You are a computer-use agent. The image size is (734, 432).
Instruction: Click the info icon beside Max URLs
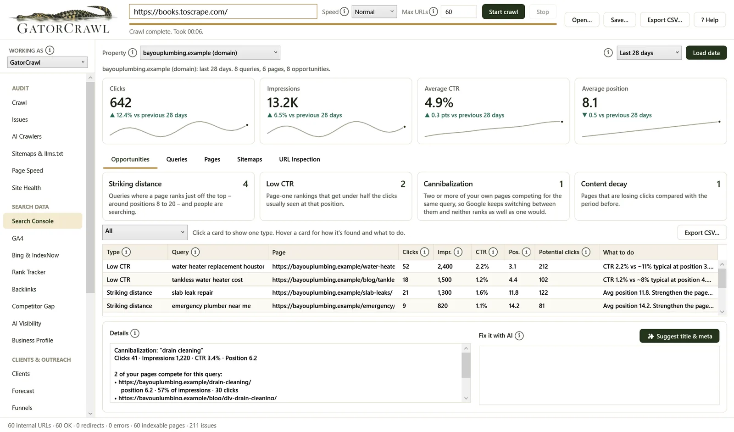[434, 11]
